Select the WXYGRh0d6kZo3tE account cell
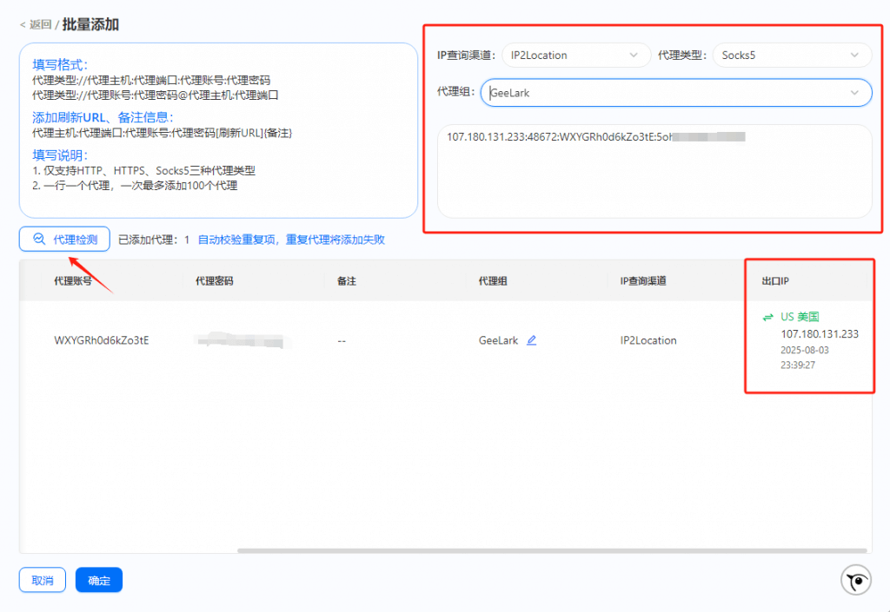890x612 pixels. click(102, 340)
